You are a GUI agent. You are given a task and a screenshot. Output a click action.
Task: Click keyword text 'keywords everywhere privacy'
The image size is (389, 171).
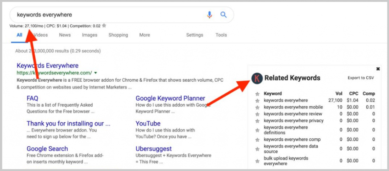pos(294,120)
